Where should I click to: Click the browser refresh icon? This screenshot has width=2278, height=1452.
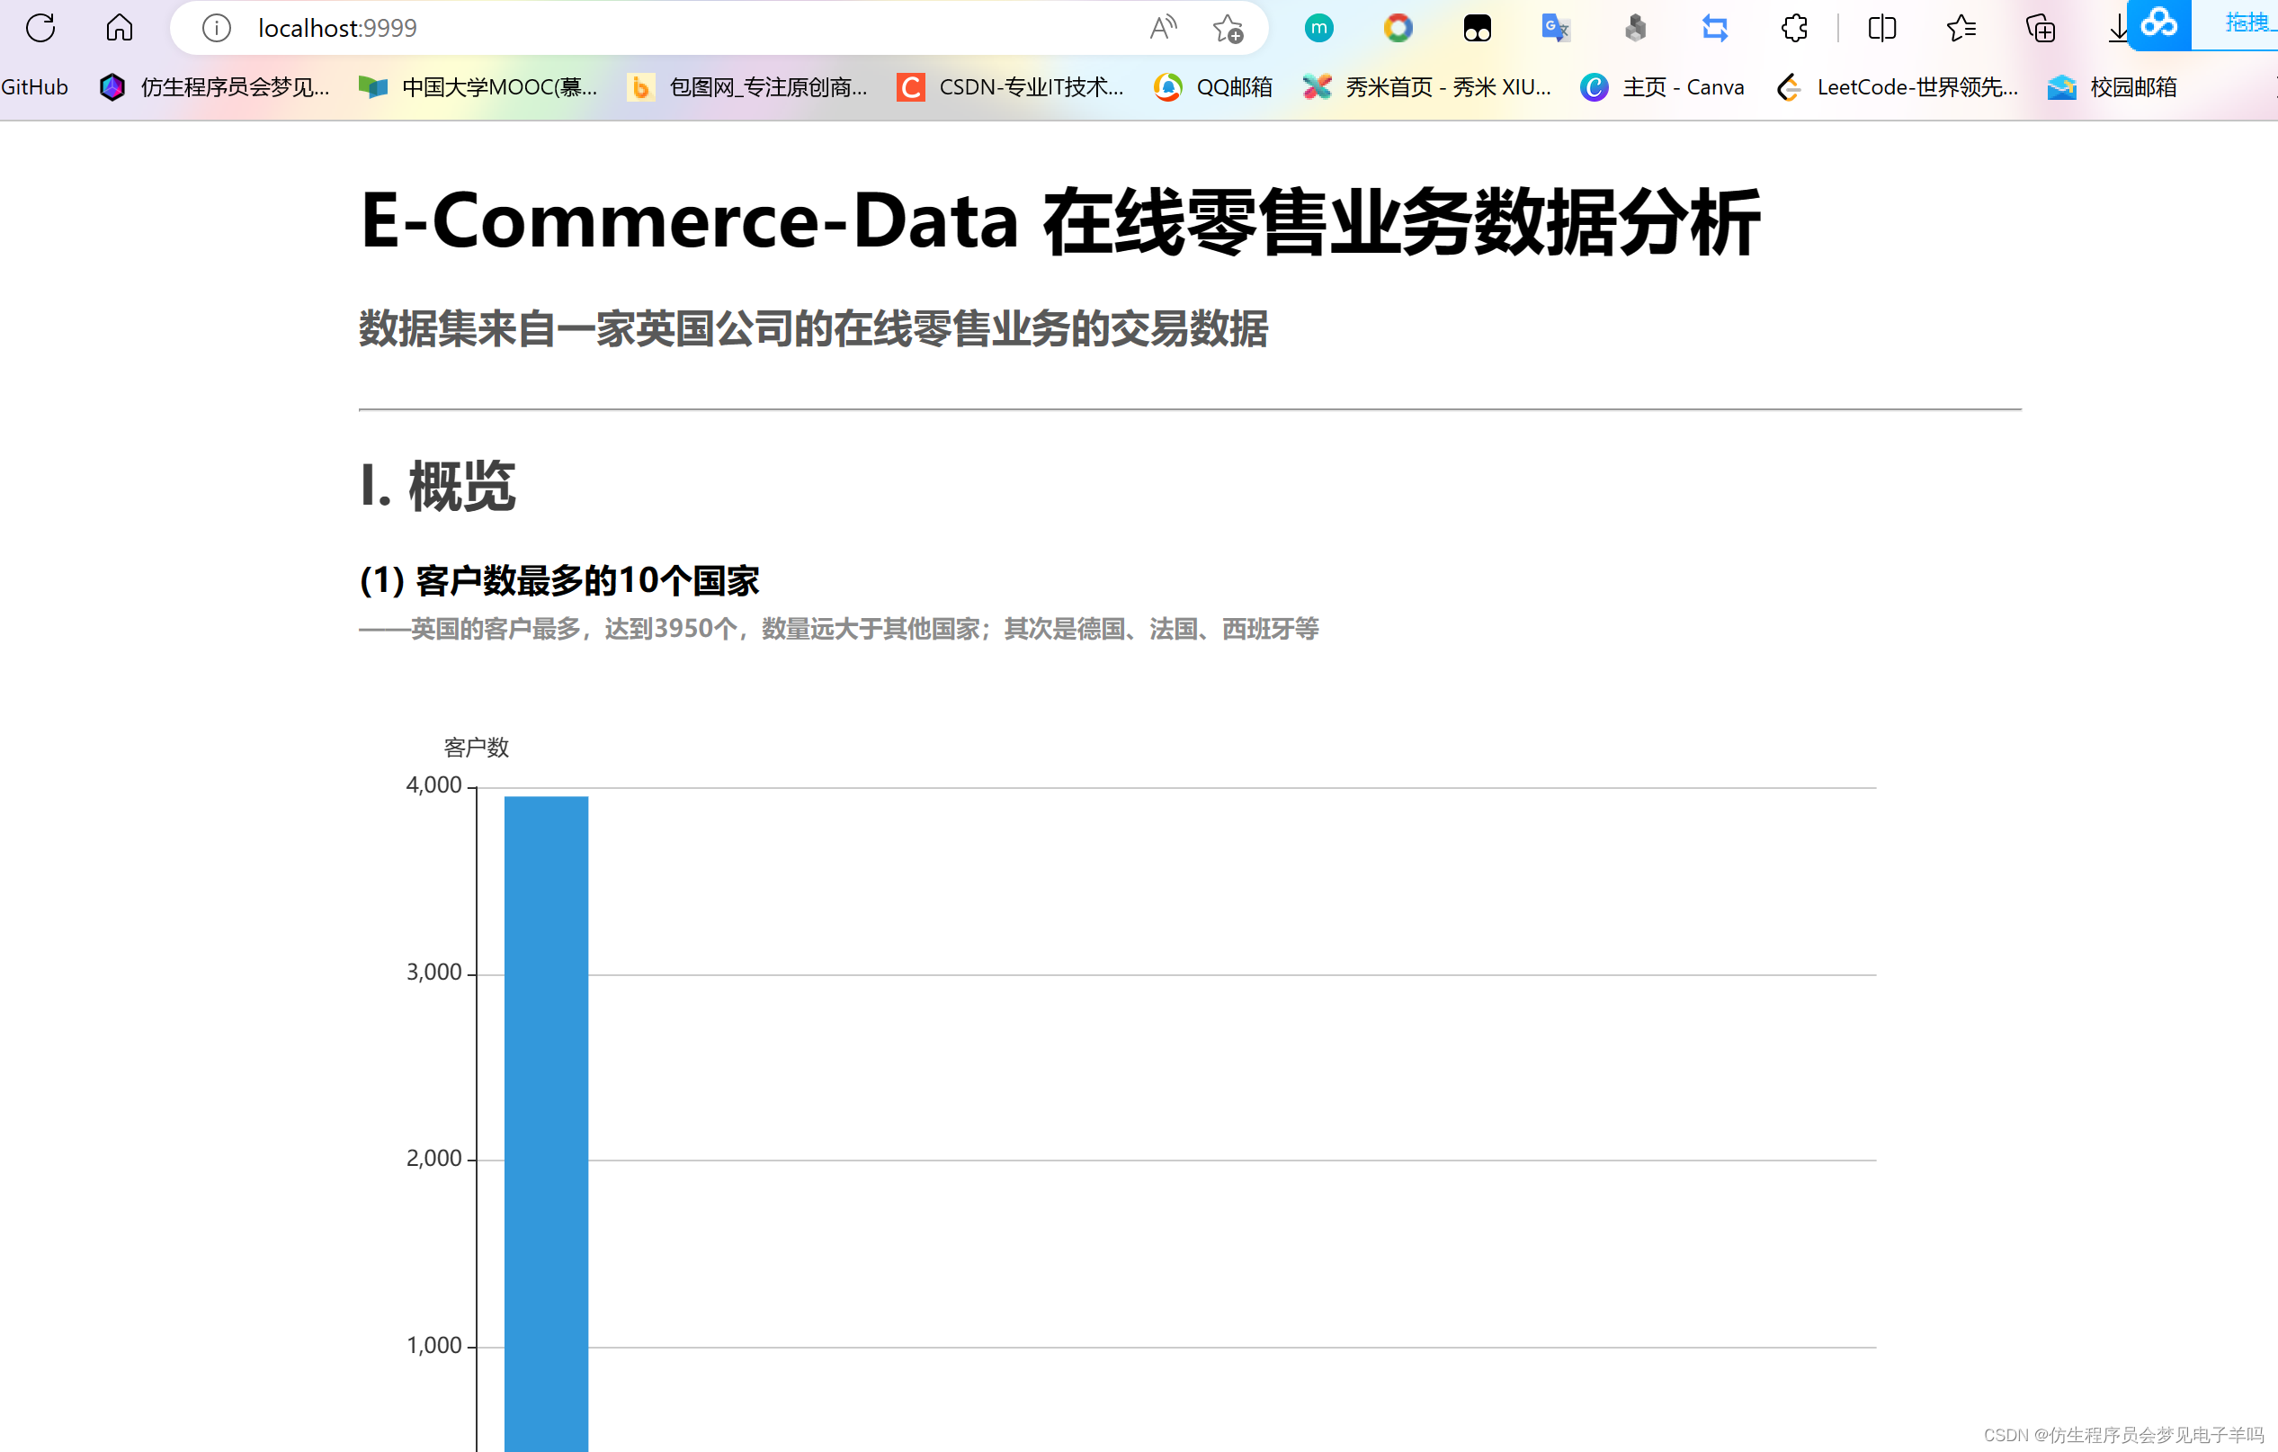[40, 29]
